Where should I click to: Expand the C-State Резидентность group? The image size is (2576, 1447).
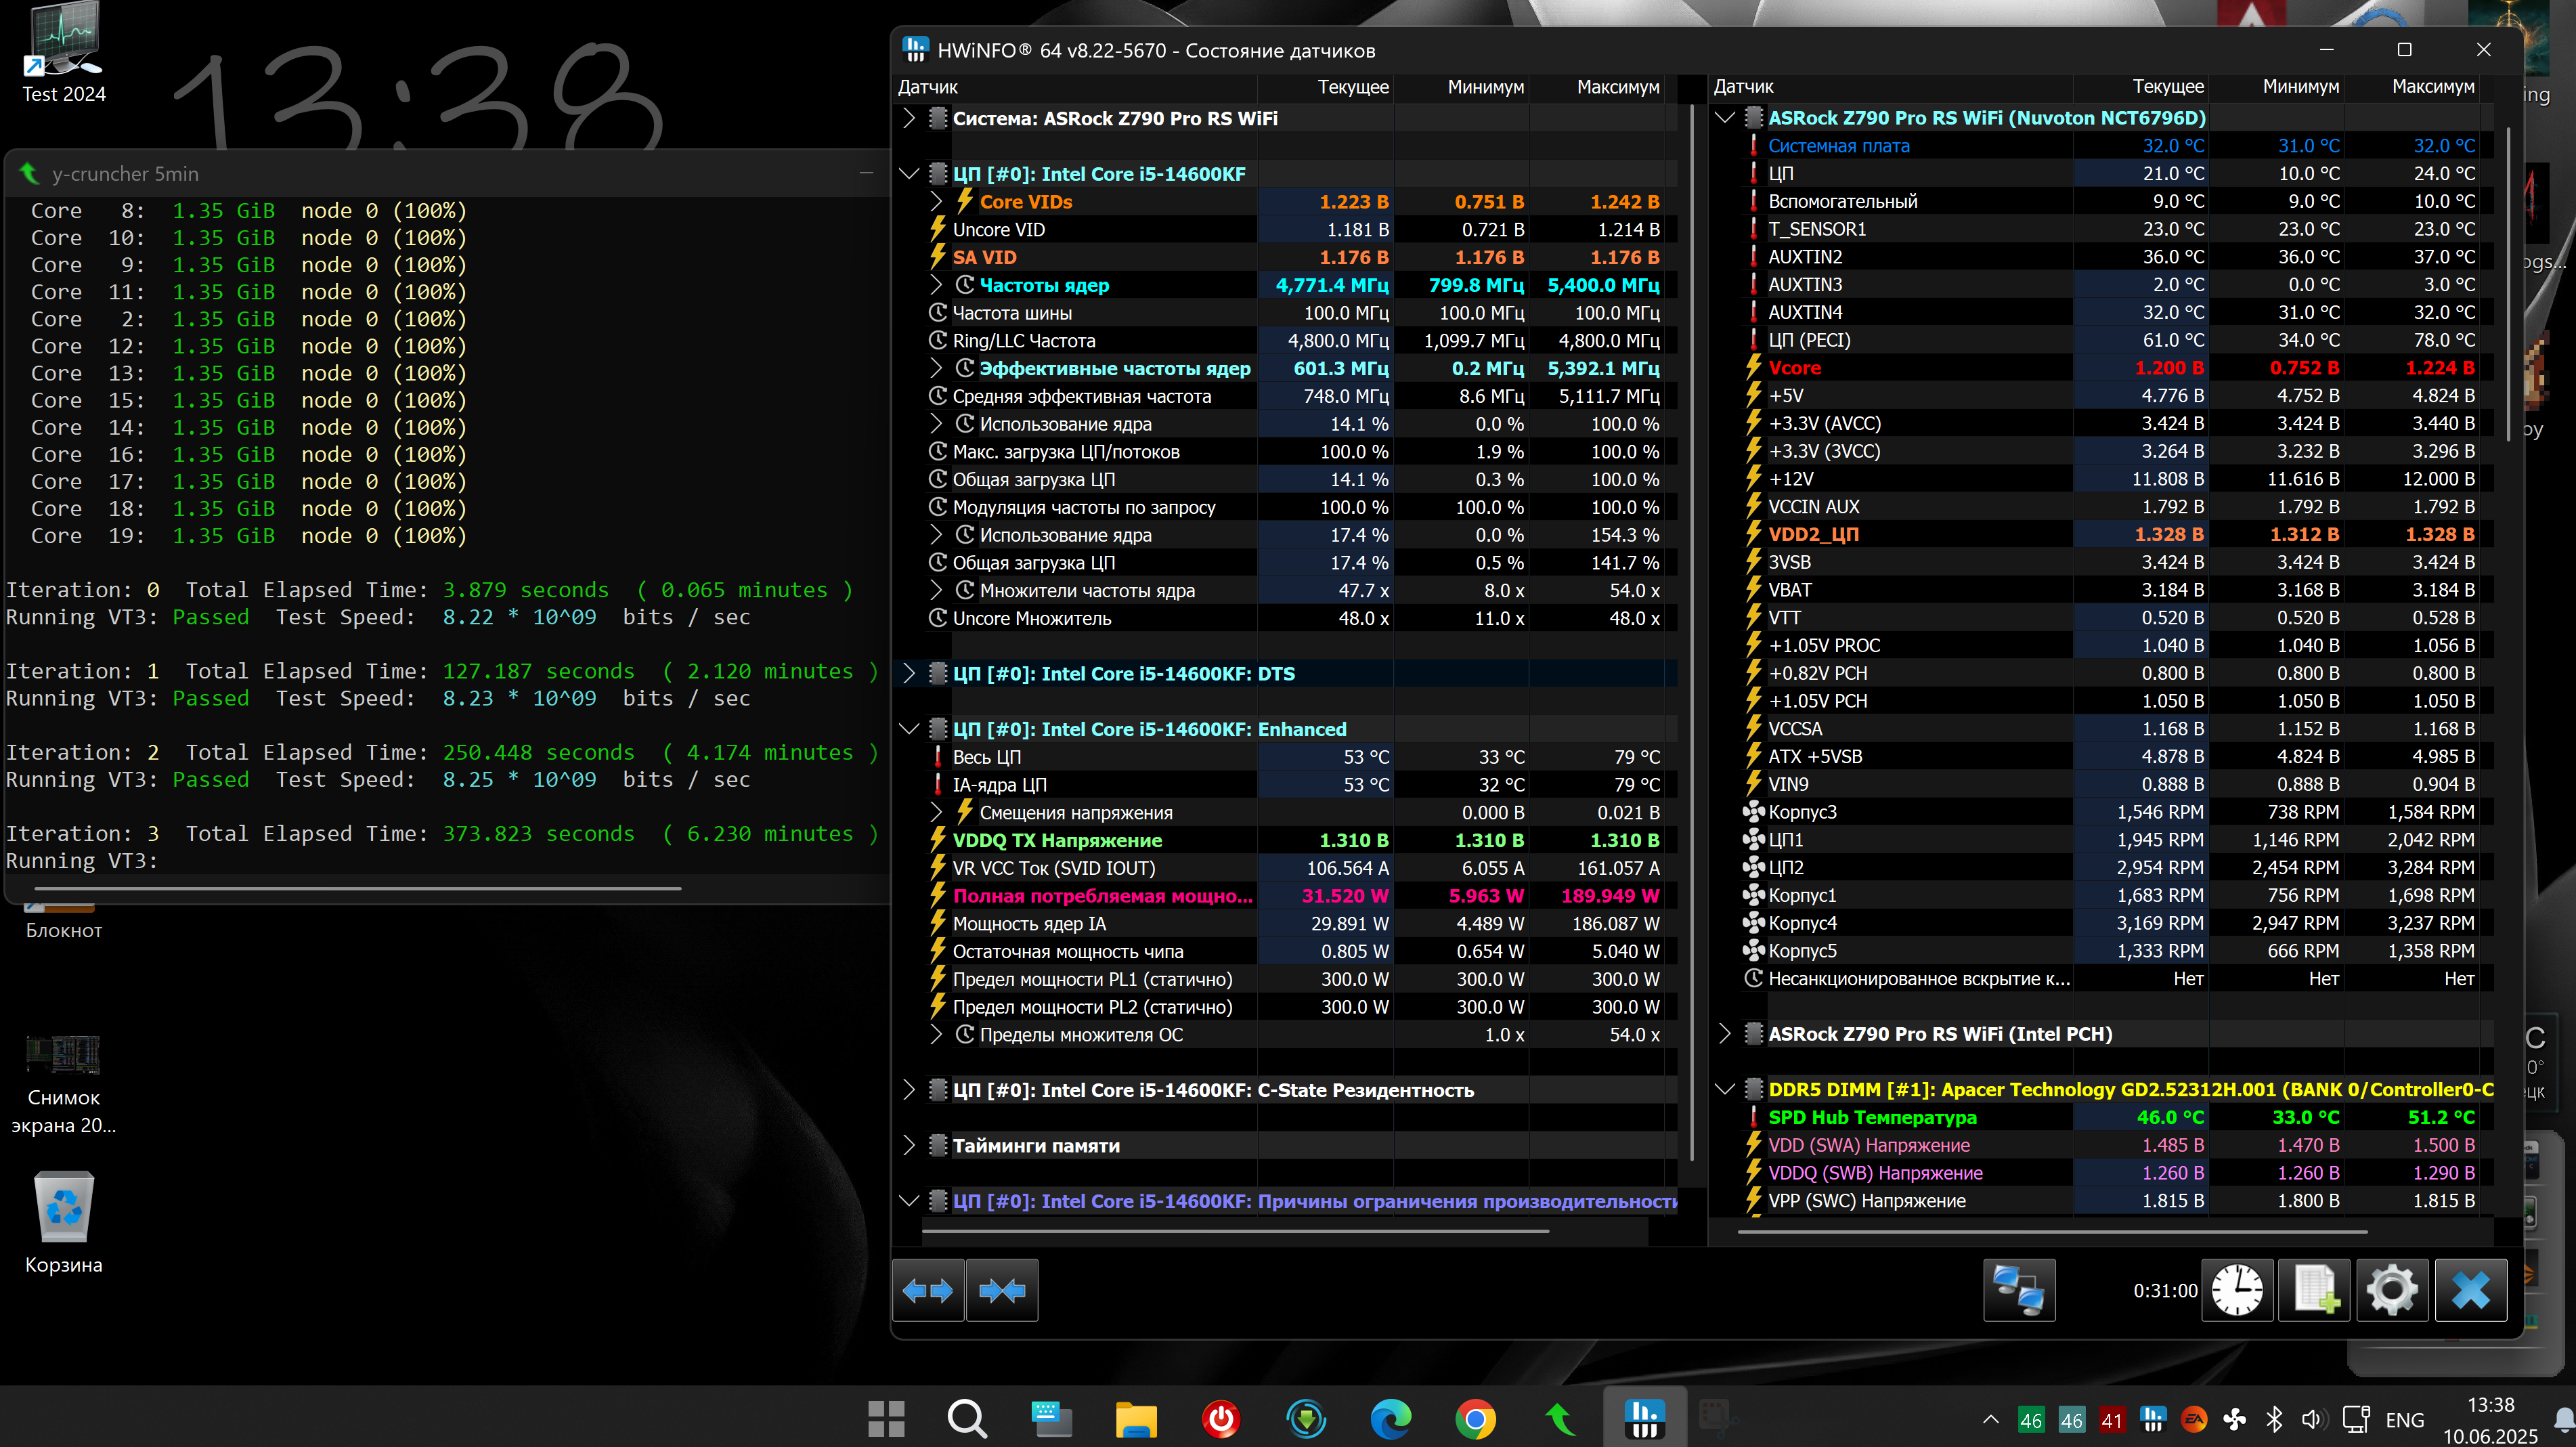(908, 1090)
